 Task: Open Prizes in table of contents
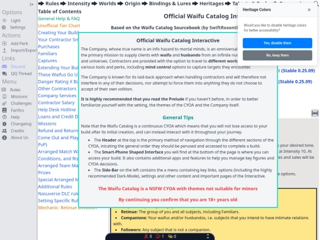[x=44, y=172]
